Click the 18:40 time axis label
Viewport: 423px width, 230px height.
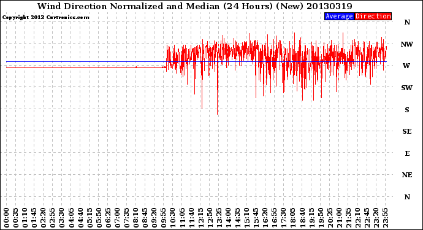[302, 218]
